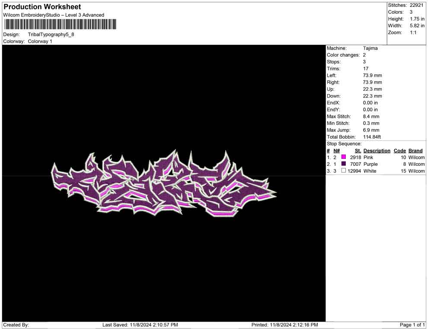Click the pink color swatch in stop sequence
This screenshot has height=329, width=428.
[x=344, y=157]
